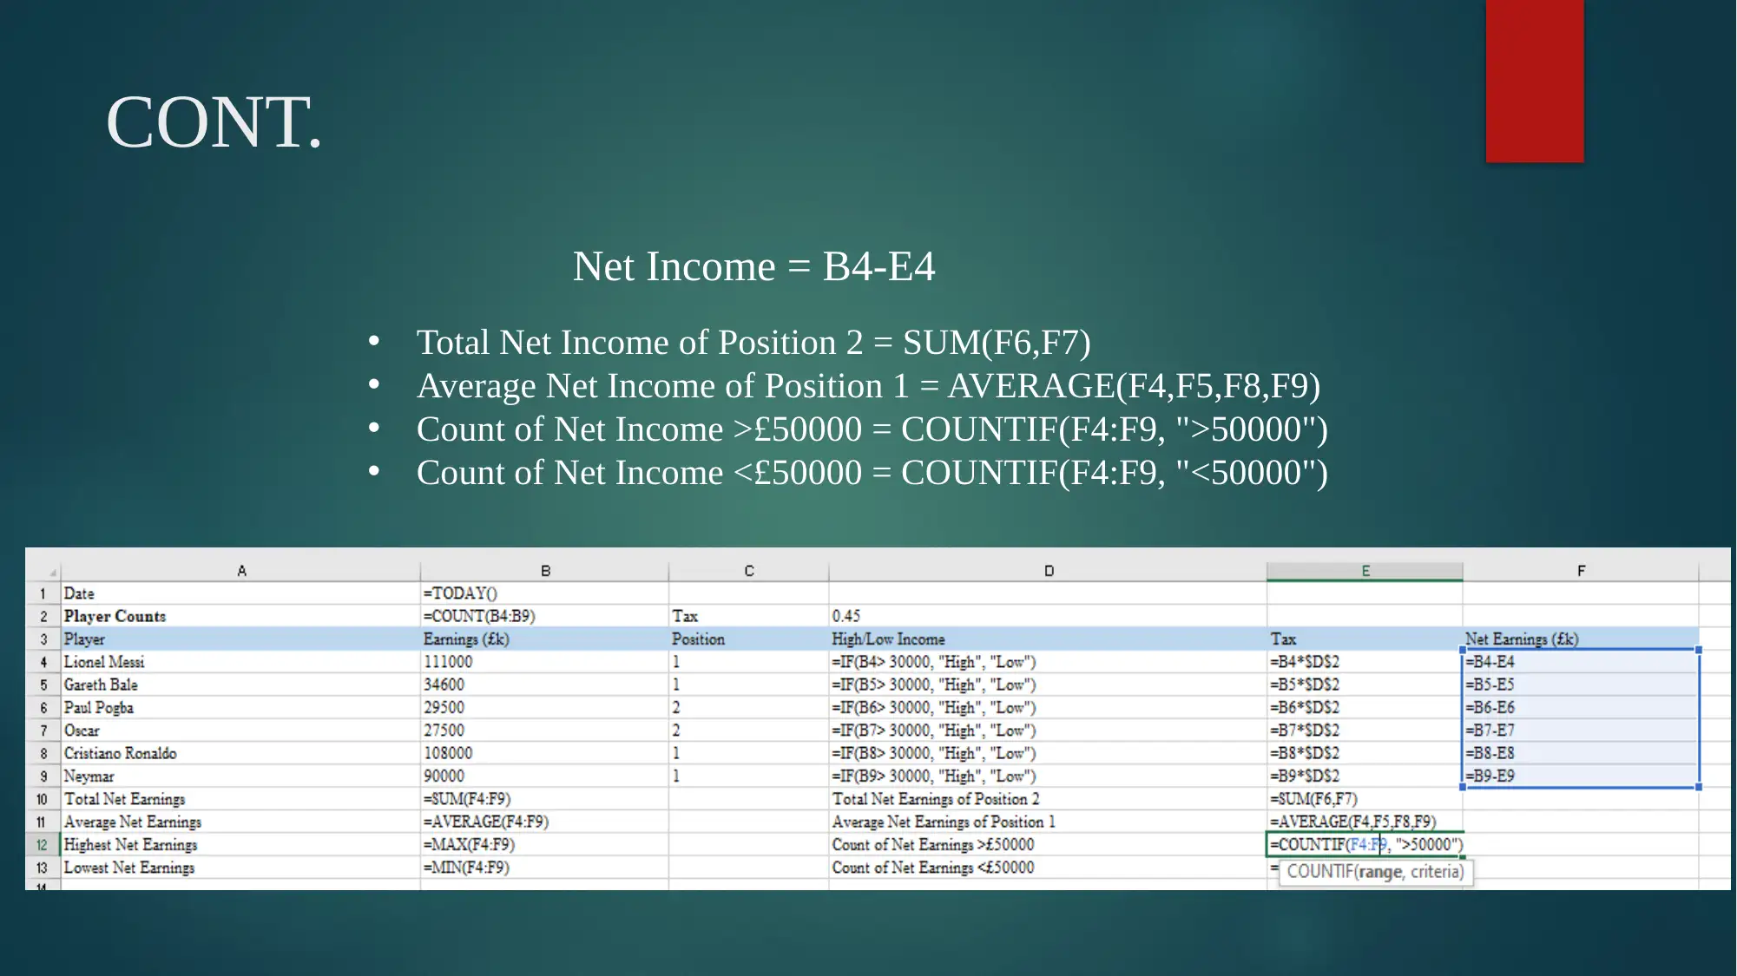Click the select-all corner of the spreadsheet
This screenshot has height=976, width=1737.
pyautogui.click(x=43, y=571)
